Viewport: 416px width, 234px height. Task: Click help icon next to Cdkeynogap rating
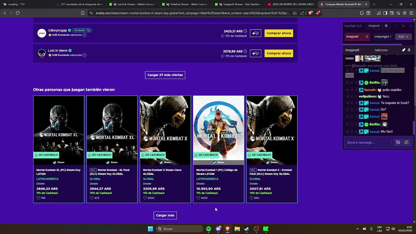coord(84,35)
